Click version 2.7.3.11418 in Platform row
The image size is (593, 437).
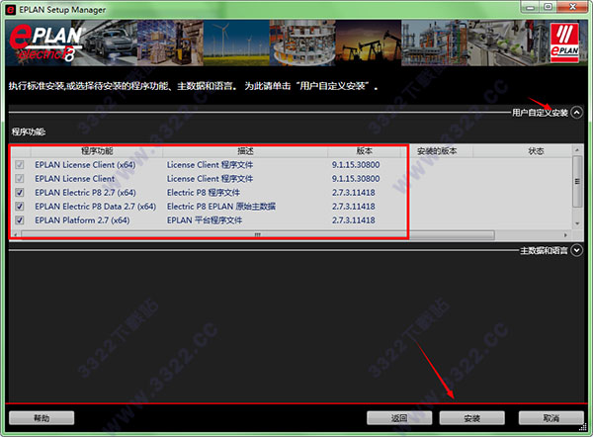[x=354, y=220]
